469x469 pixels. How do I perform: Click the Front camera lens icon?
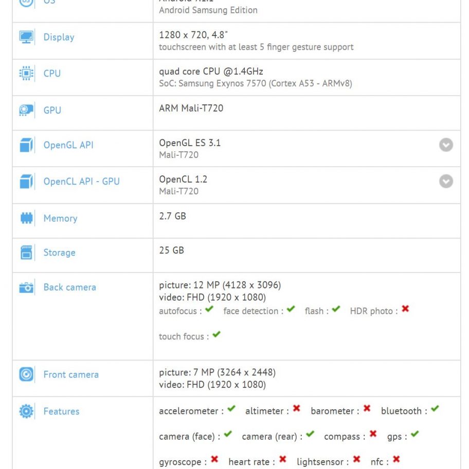point(26,374)
